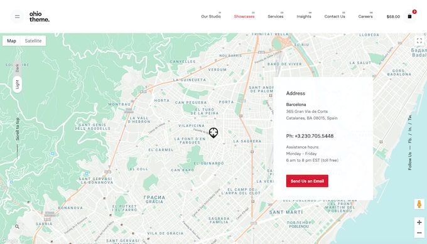Click the Send Us an Email button
The width and height of the screenshot is (427, 244).
tap(307, 181)
